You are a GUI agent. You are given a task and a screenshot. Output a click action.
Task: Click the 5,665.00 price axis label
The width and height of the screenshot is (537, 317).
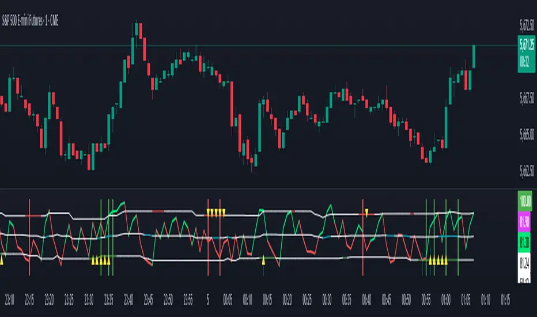[527, 134]
